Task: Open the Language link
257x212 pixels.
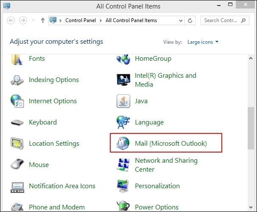Action: click(x=149, y=122)
